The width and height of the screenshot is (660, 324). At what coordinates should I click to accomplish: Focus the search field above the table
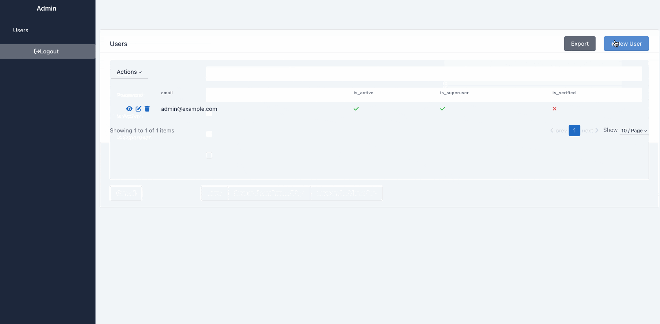(424, 74)
